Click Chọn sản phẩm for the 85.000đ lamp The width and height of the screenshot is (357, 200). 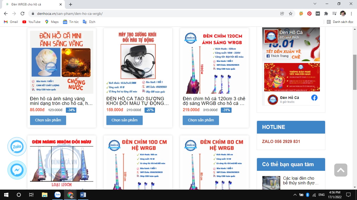[x=48, y=120]
